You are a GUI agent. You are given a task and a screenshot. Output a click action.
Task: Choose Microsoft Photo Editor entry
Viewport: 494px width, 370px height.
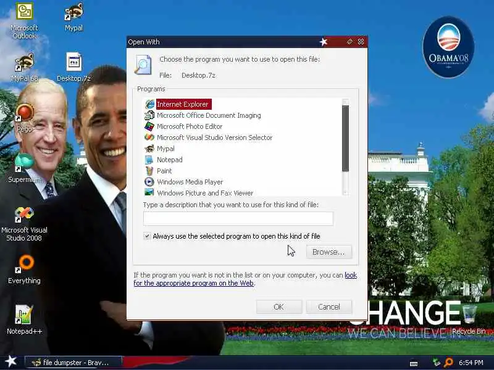click(190, 126)
